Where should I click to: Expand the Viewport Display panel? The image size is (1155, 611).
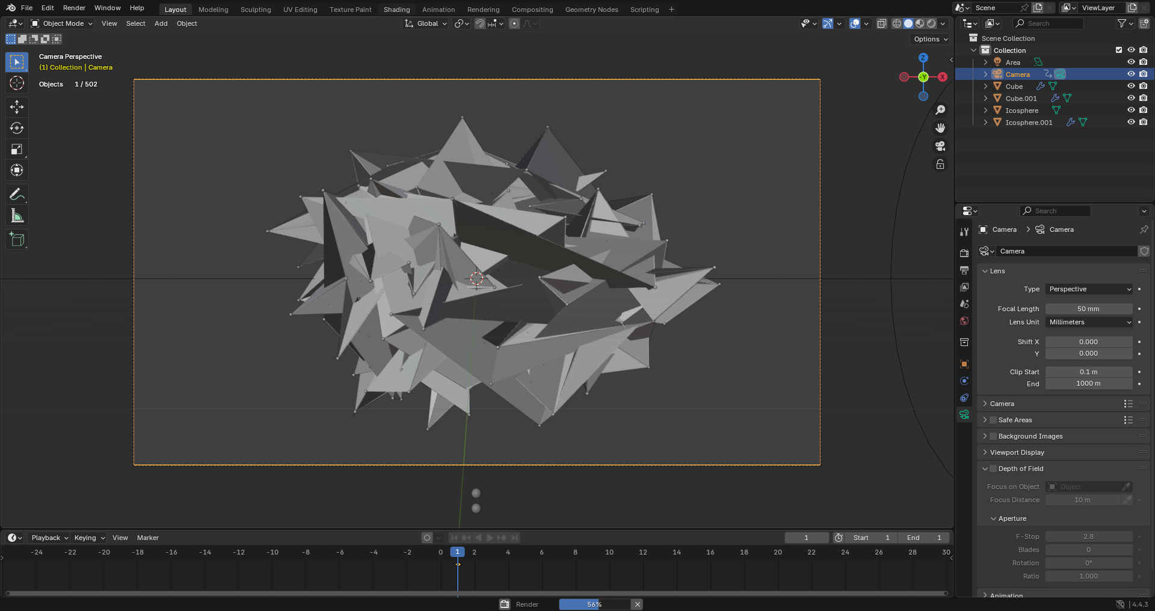coord(1017,452)
